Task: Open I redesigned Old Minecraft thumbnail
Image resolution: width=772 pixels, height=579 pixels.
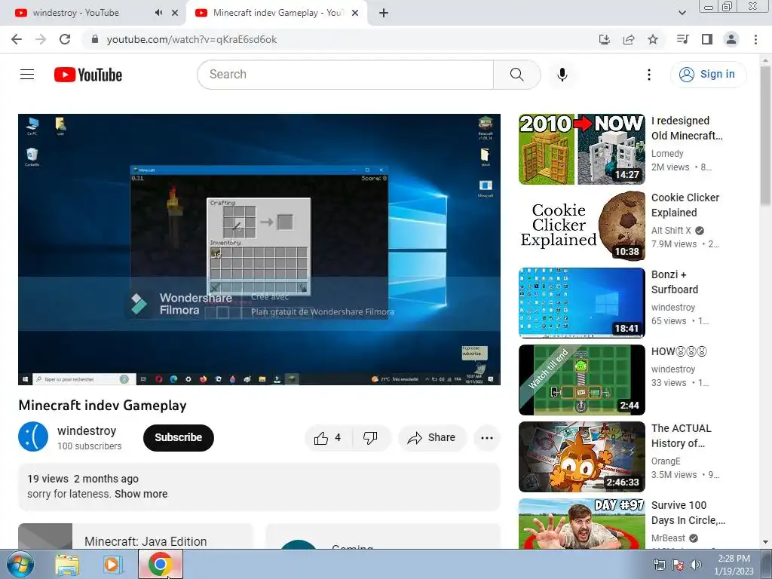Action: 581,149
